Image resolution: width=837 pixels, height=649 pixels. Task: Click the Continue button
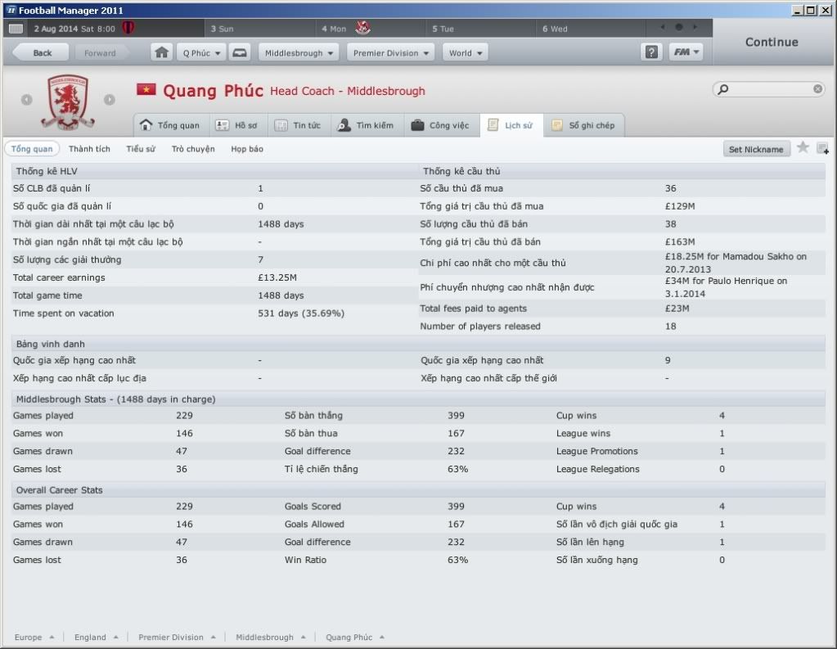772,42
